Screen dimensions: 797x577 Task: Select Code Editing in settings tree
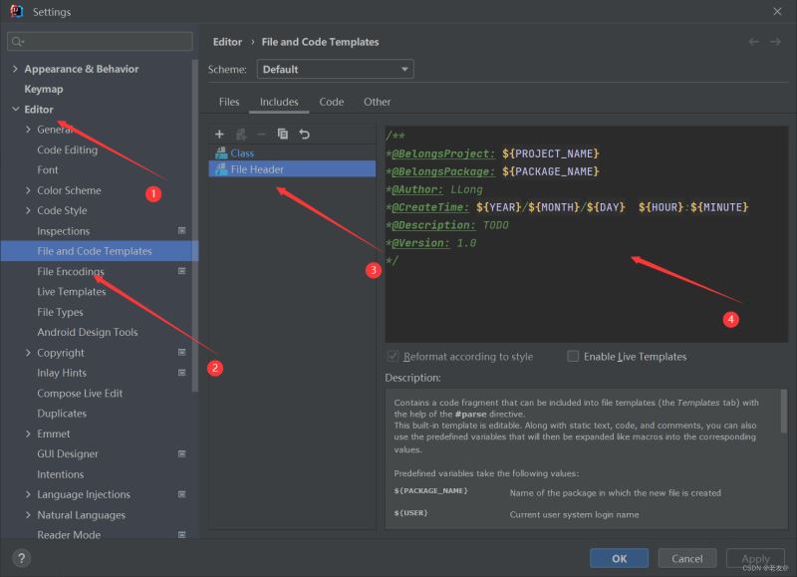[x=67, y=149]
